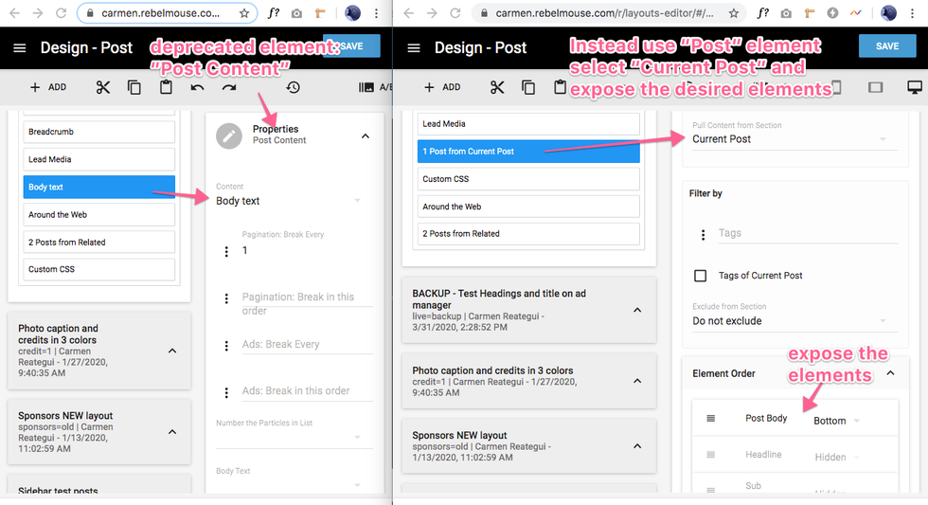Image resolution: width=928 pixels, height=505 pixels.
Task: Click the Tags filter input field
Action: click(x=805, y=233)
